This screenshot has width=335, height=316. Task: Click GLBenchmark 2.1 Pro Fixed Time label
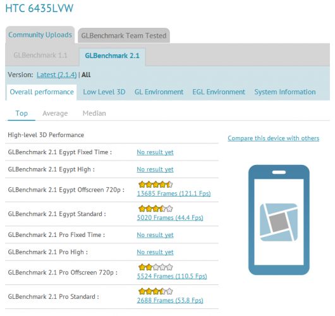pyautogui.click(x=56, y=235)
